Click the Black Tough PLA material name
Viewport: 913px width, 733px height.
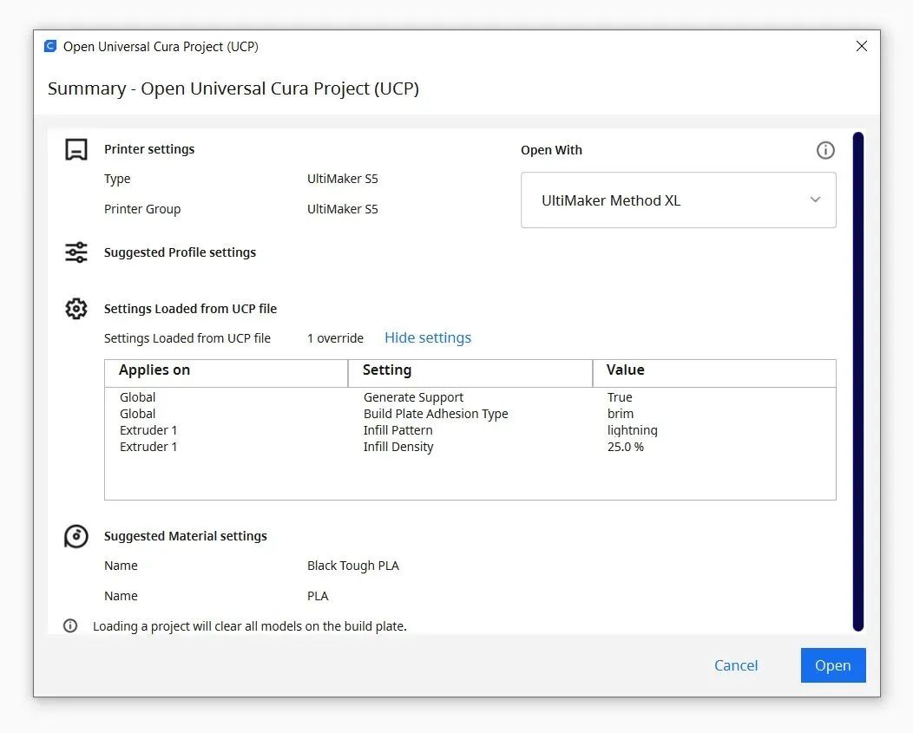point(353,566)
